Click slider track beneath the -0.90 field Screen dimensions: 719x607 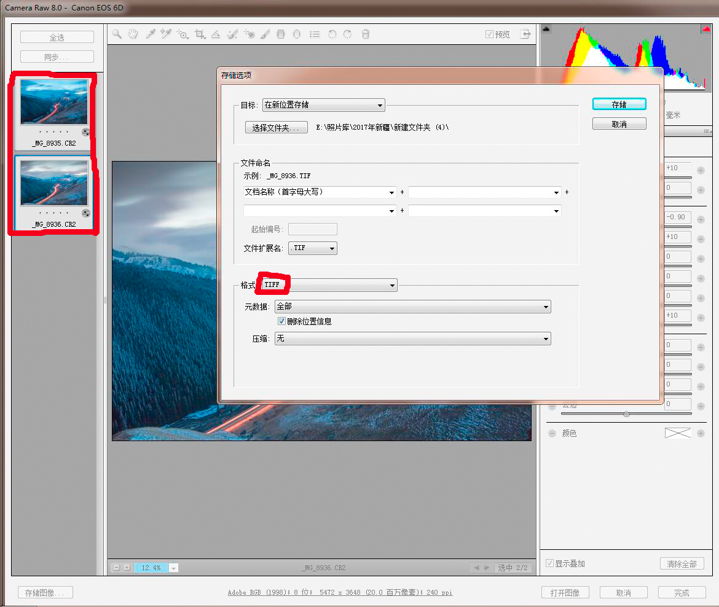678,226
